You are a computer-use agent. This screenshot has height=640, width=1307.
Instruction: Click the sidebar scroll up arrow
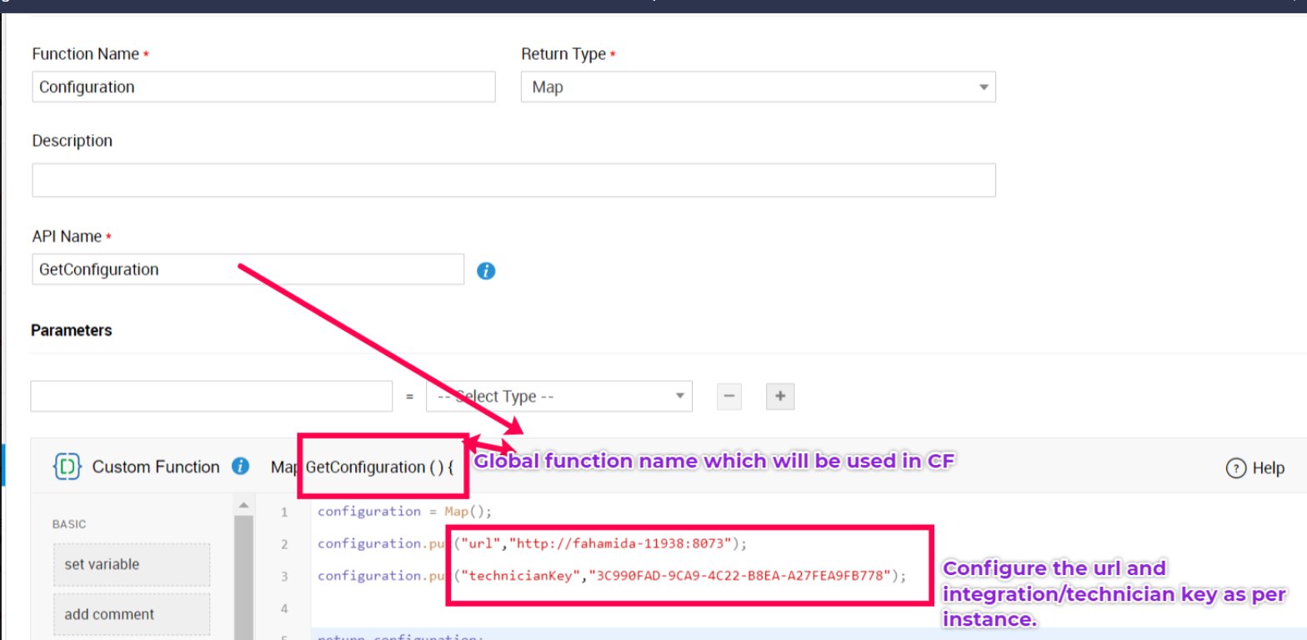click(x=243, y=506)
